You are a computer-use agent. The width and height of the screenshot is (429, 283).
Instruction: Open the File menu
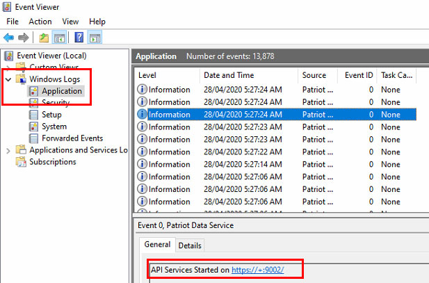tap(13, 22)
